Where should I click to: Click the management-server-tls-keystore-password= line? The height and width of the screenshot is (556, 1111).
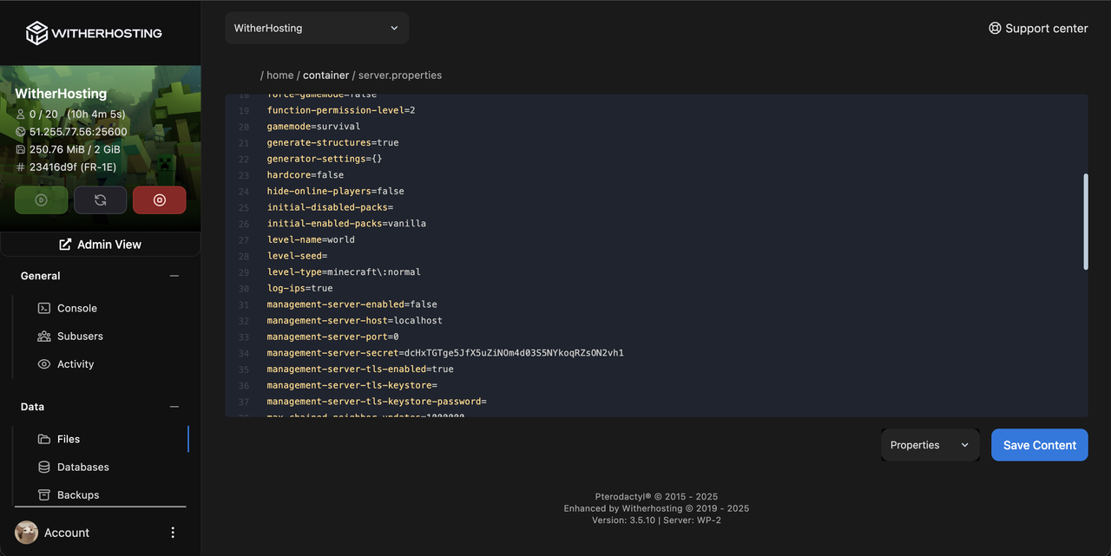[377, 402]
